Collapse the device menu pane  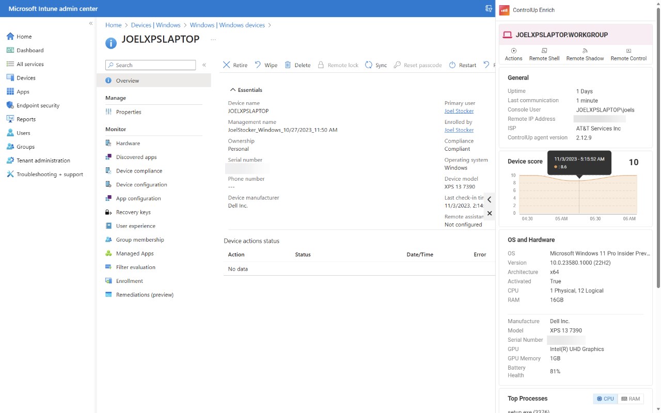[x=204, y=65]
